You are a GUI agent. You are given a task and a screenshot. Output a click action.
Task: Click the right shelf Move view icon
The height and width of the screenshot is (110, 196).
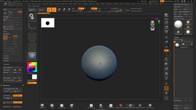point(166,64)
